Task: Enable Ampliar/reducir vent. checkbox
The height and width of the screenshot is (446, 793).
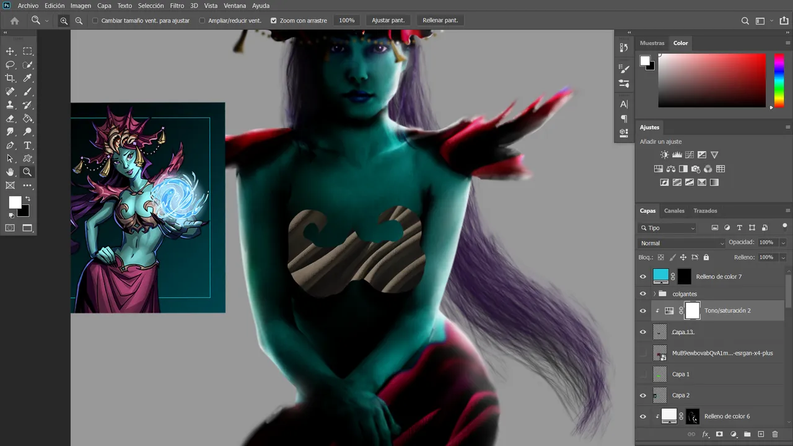Action: 202,20
